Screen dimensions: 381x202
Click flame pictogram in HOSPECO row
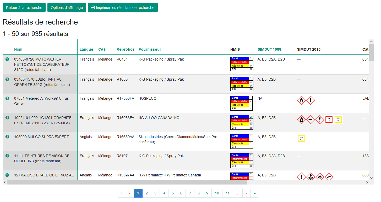click(x=301, y=100)
